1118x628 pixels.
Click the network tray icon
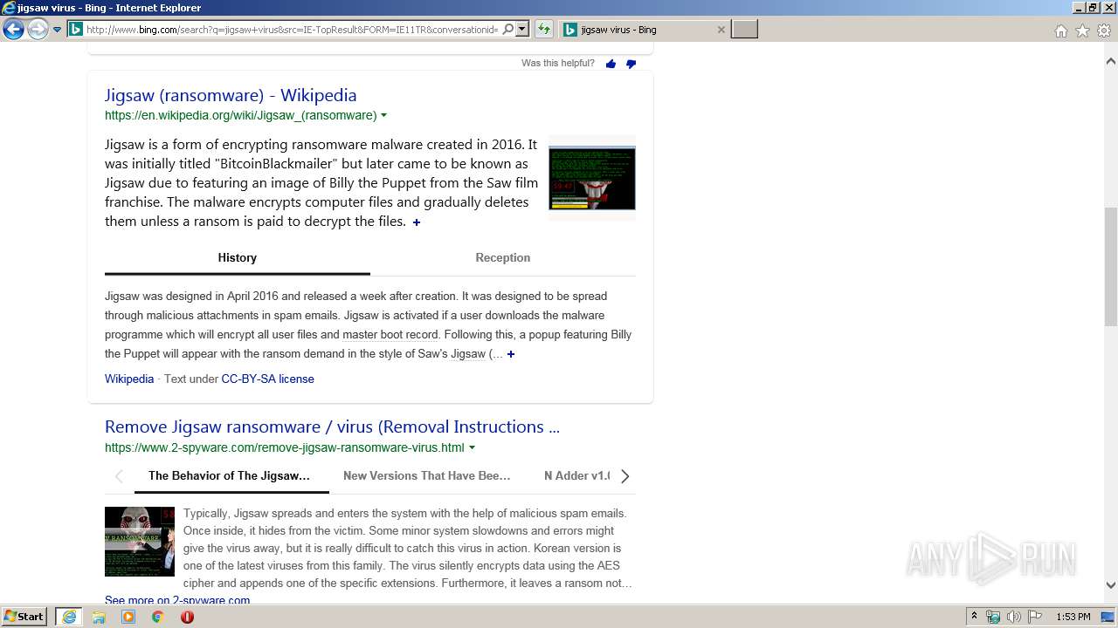click(993, 617)
